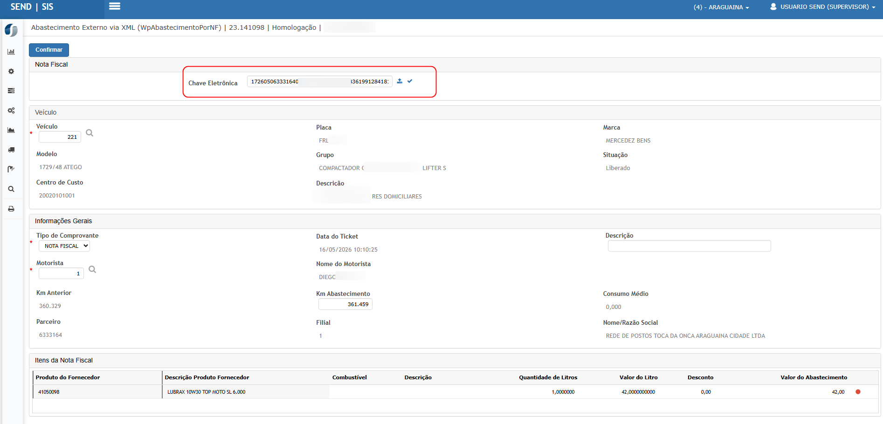Click the red status dot in the item row

tap(858, 392)
